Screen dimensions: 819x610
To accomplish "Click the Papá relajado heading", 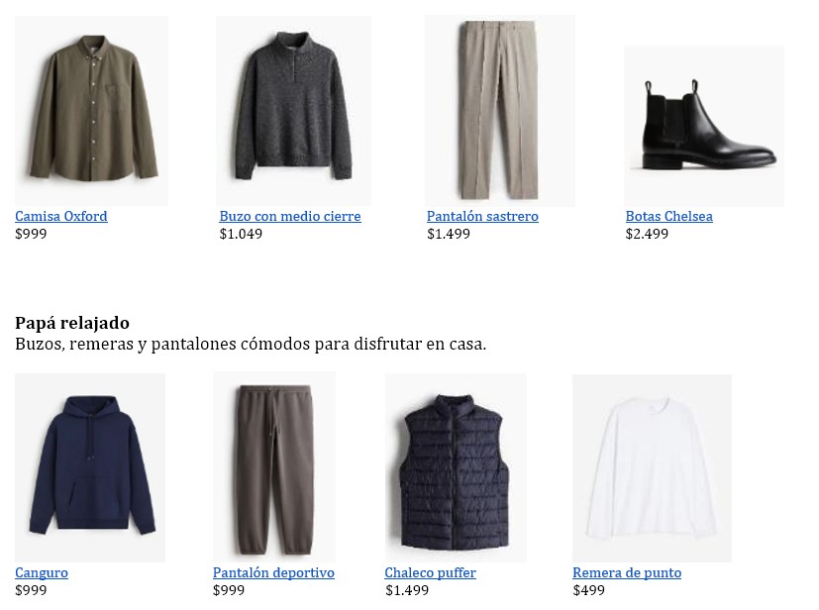I will 72,323.
